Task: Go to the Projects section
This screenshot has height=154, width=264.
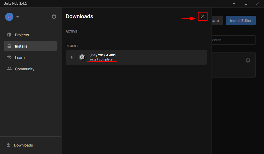Action: pos(30,35)
